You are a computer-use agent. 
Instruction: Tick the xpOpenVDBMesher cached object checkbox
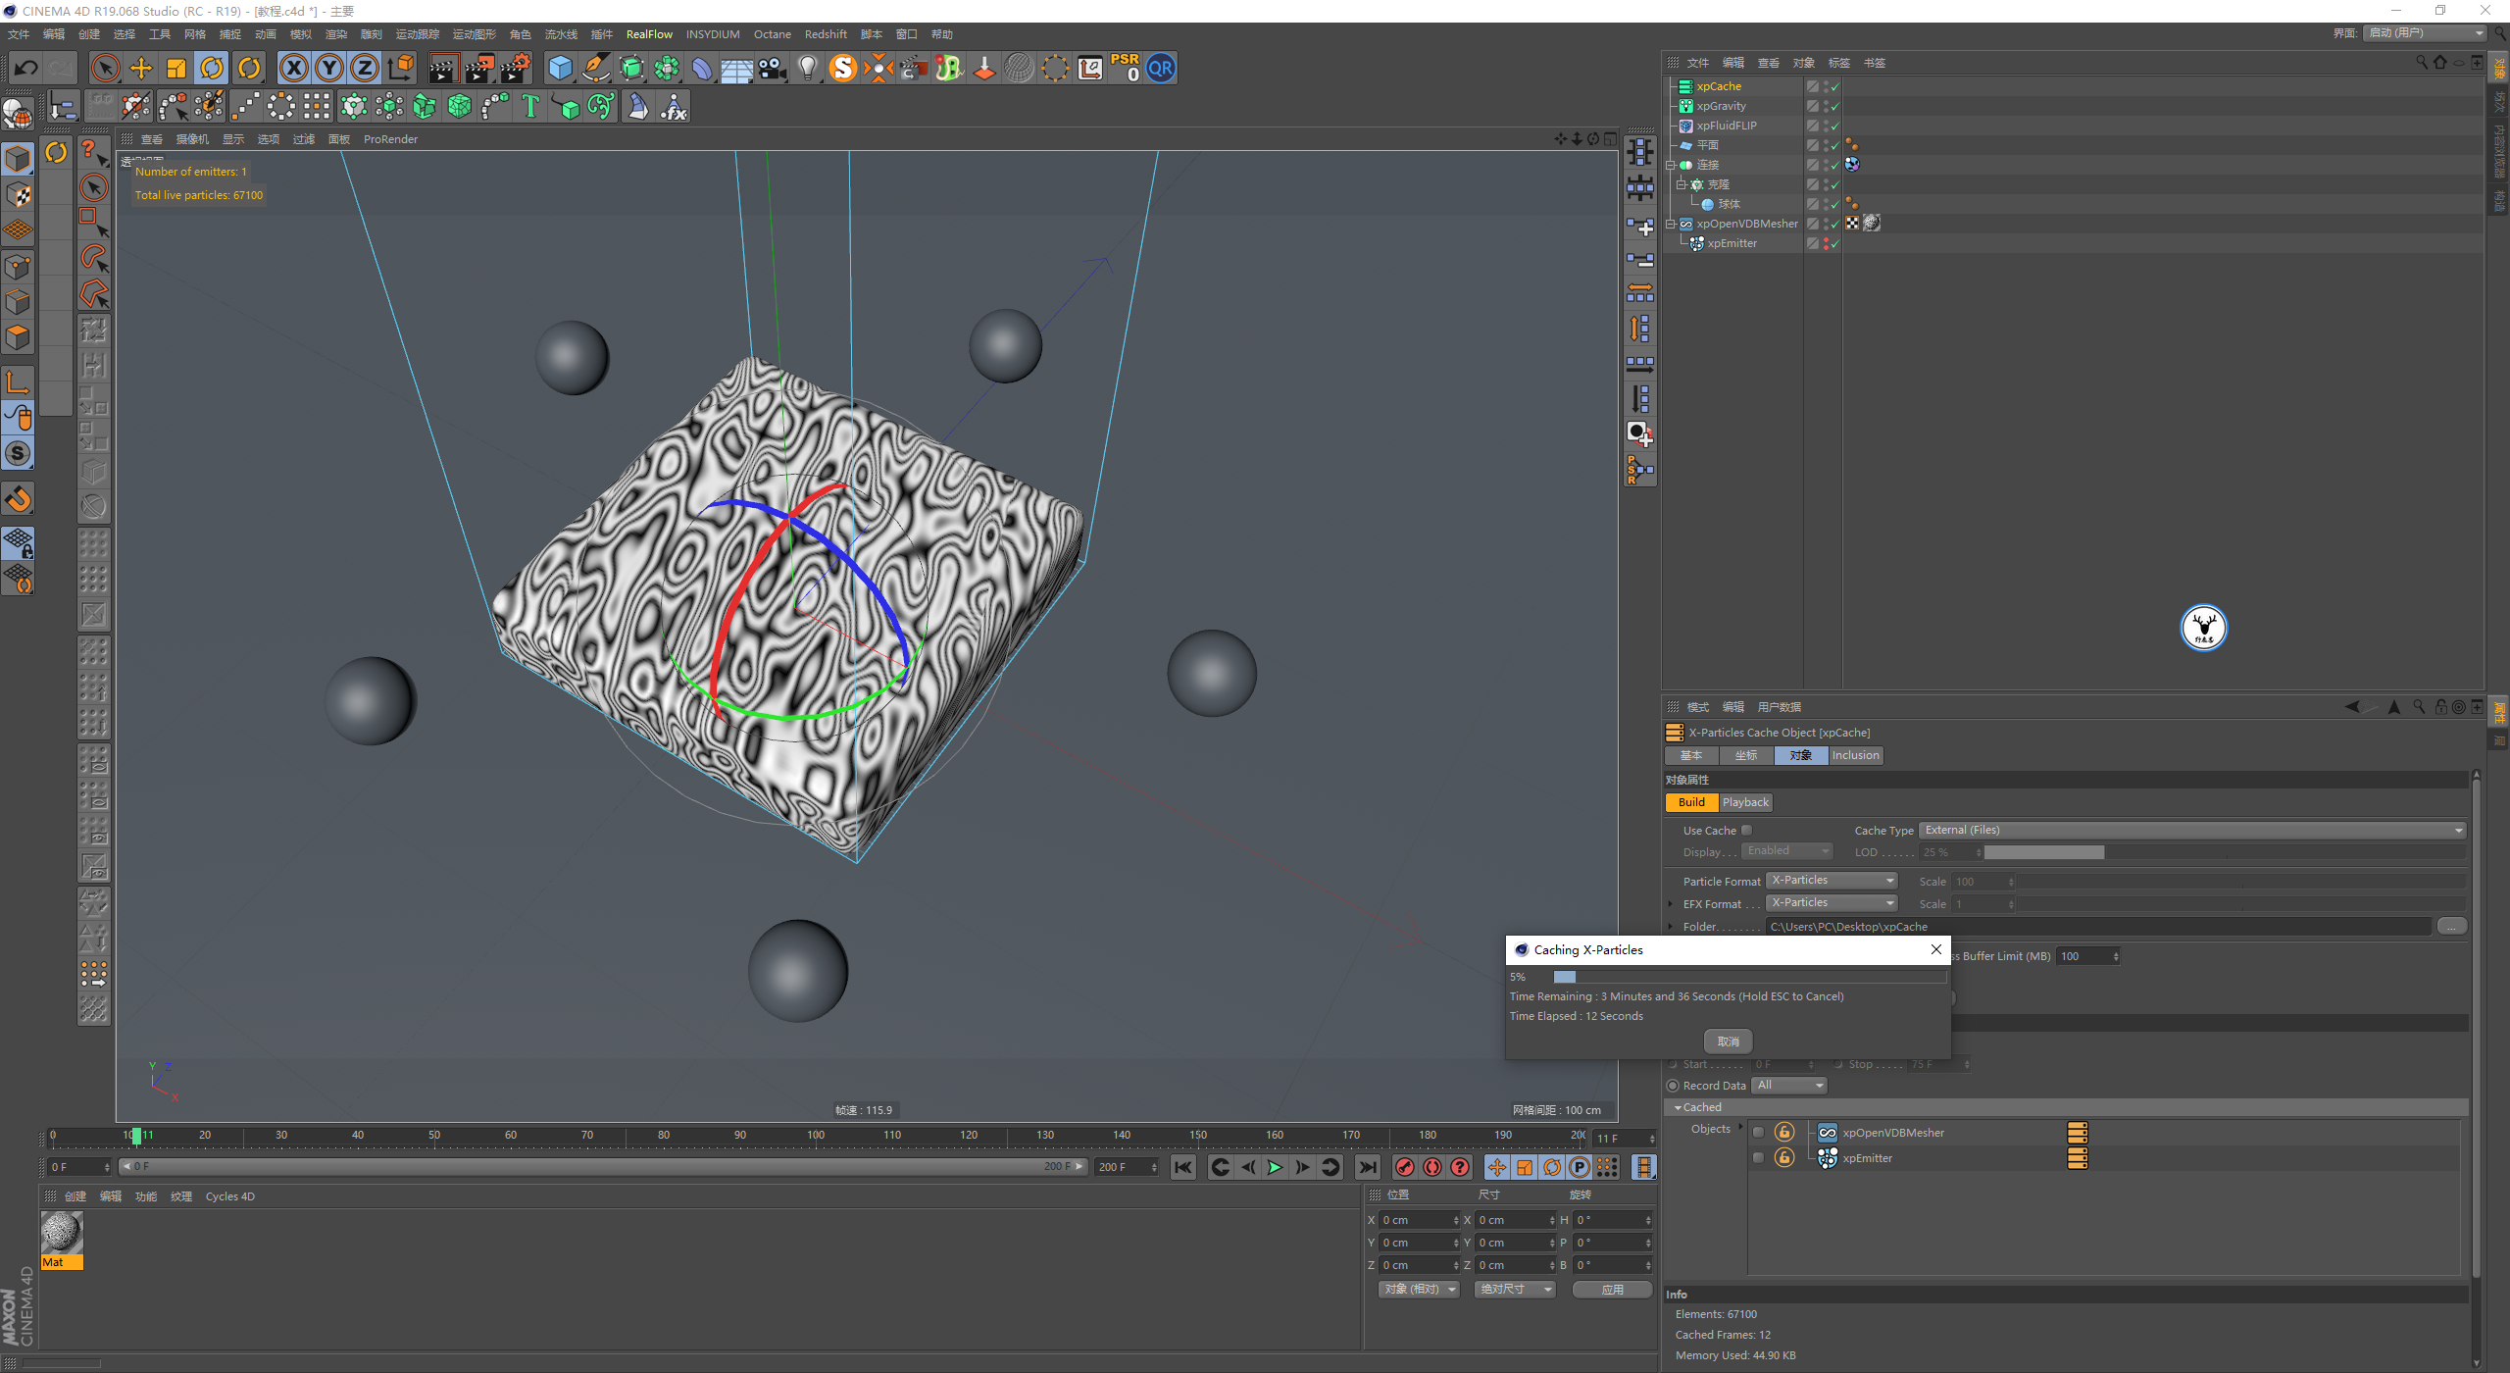(1758, 1133)
